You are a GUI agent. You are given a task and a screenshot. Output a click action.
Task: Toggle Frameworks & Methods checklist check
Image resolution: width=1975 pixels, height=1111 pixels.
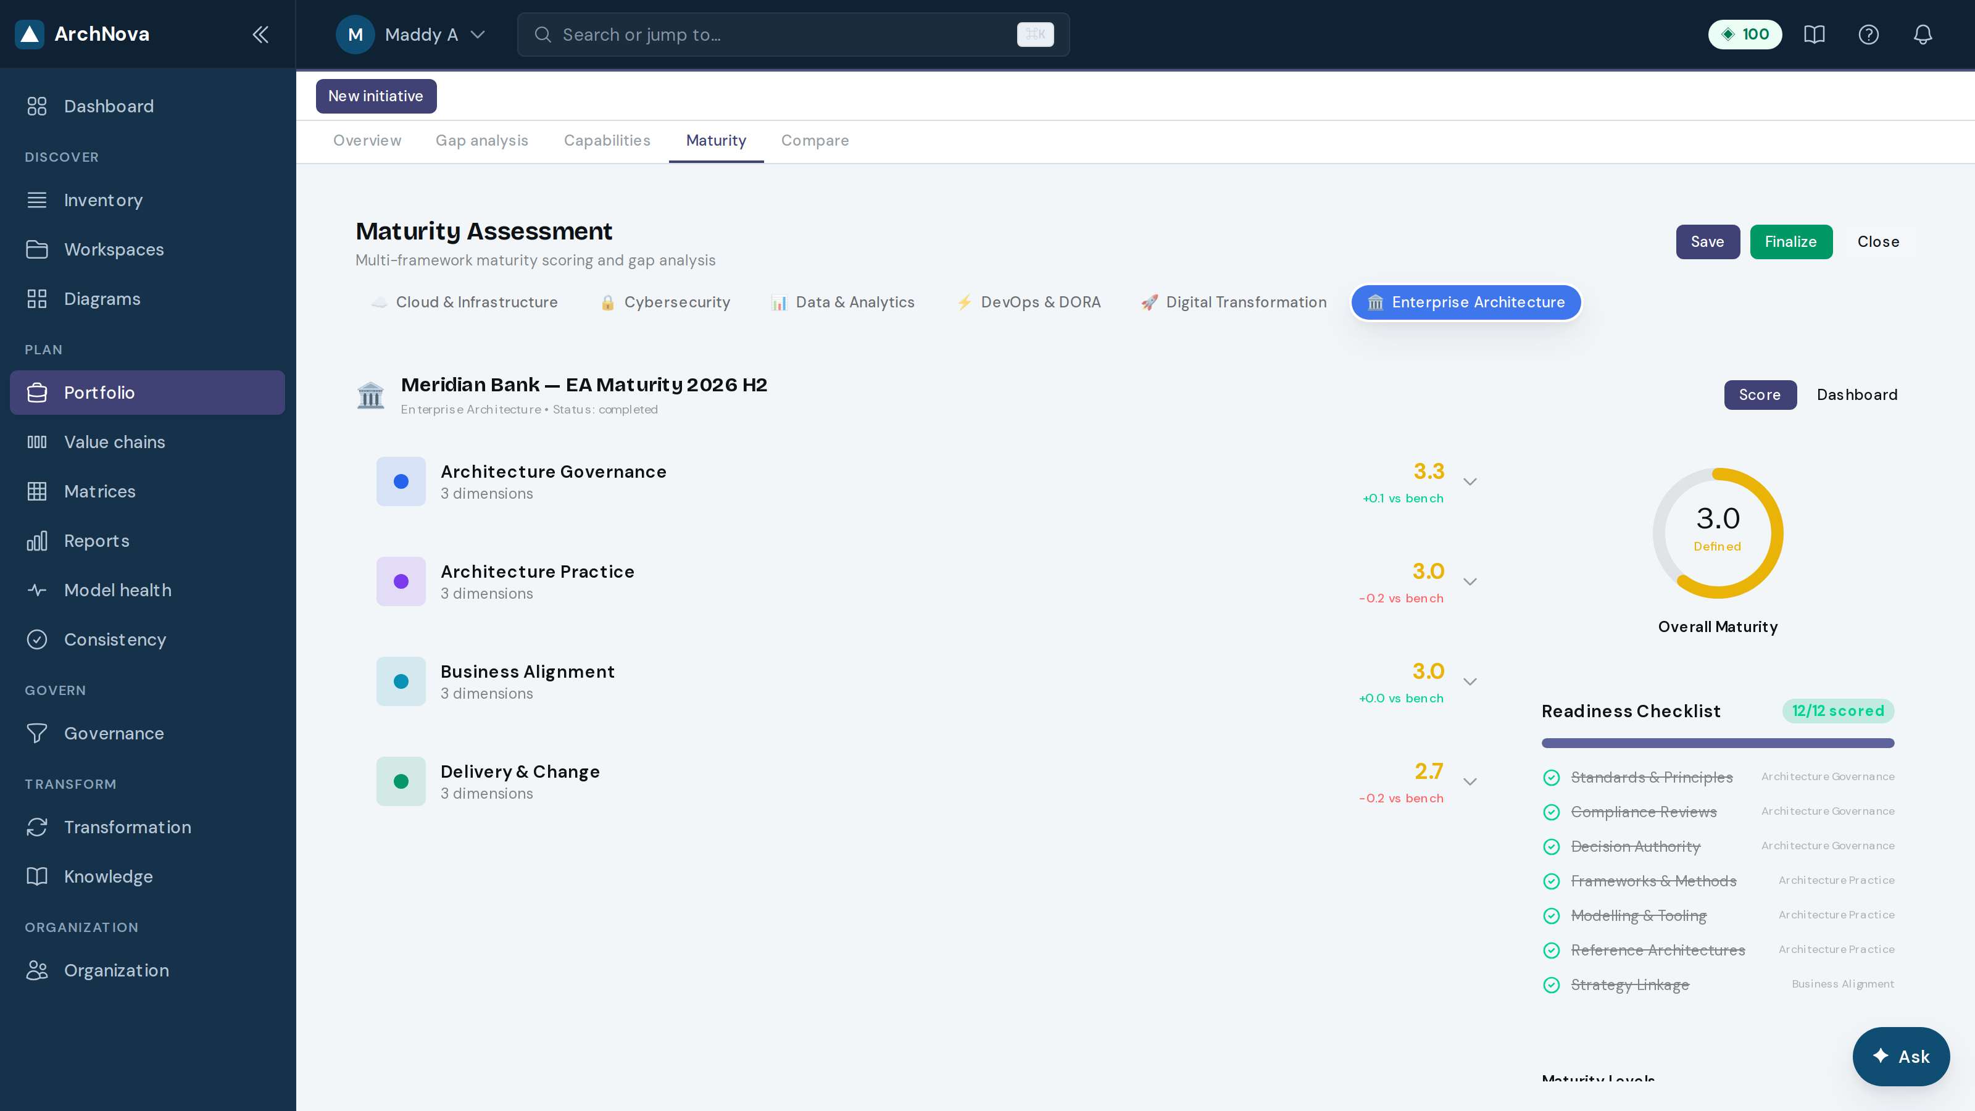(1551, 881)
